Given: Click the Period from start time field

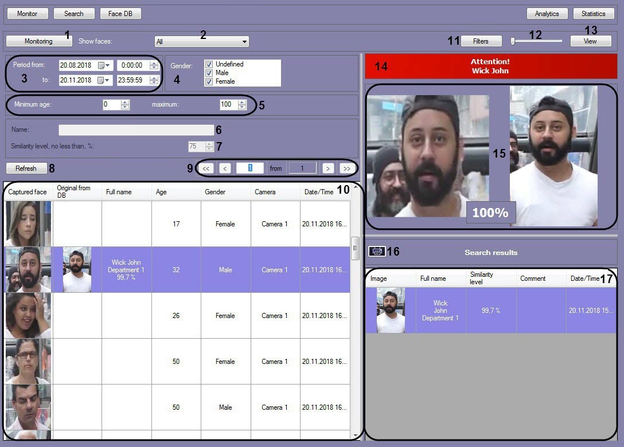Looking at the screenshot, I should (x=133, y=65).
